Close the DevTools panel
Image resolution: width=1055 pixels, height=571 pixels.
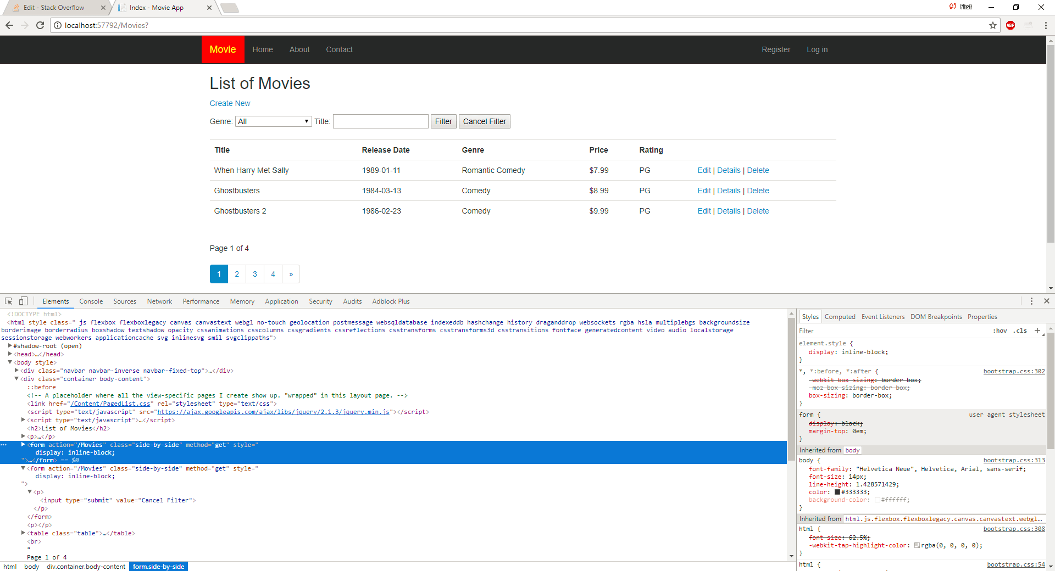[1047, 301]
